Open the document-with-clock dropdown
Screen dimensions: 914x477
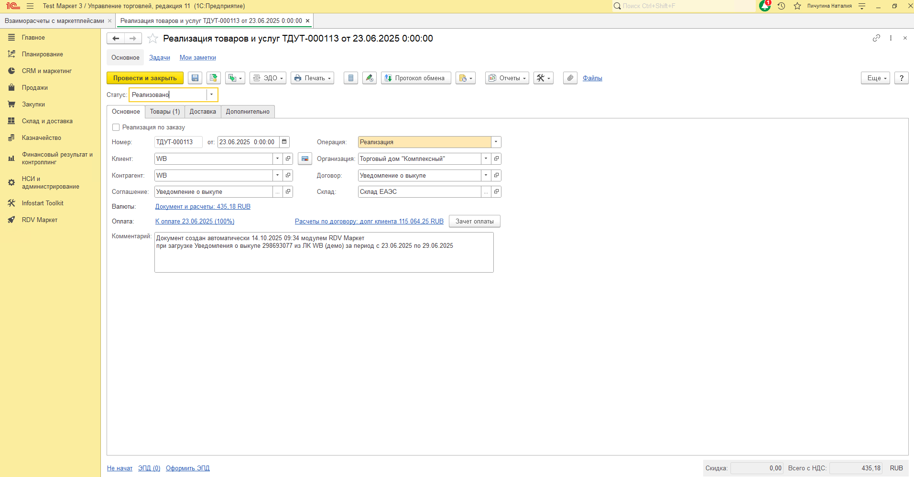466,78
